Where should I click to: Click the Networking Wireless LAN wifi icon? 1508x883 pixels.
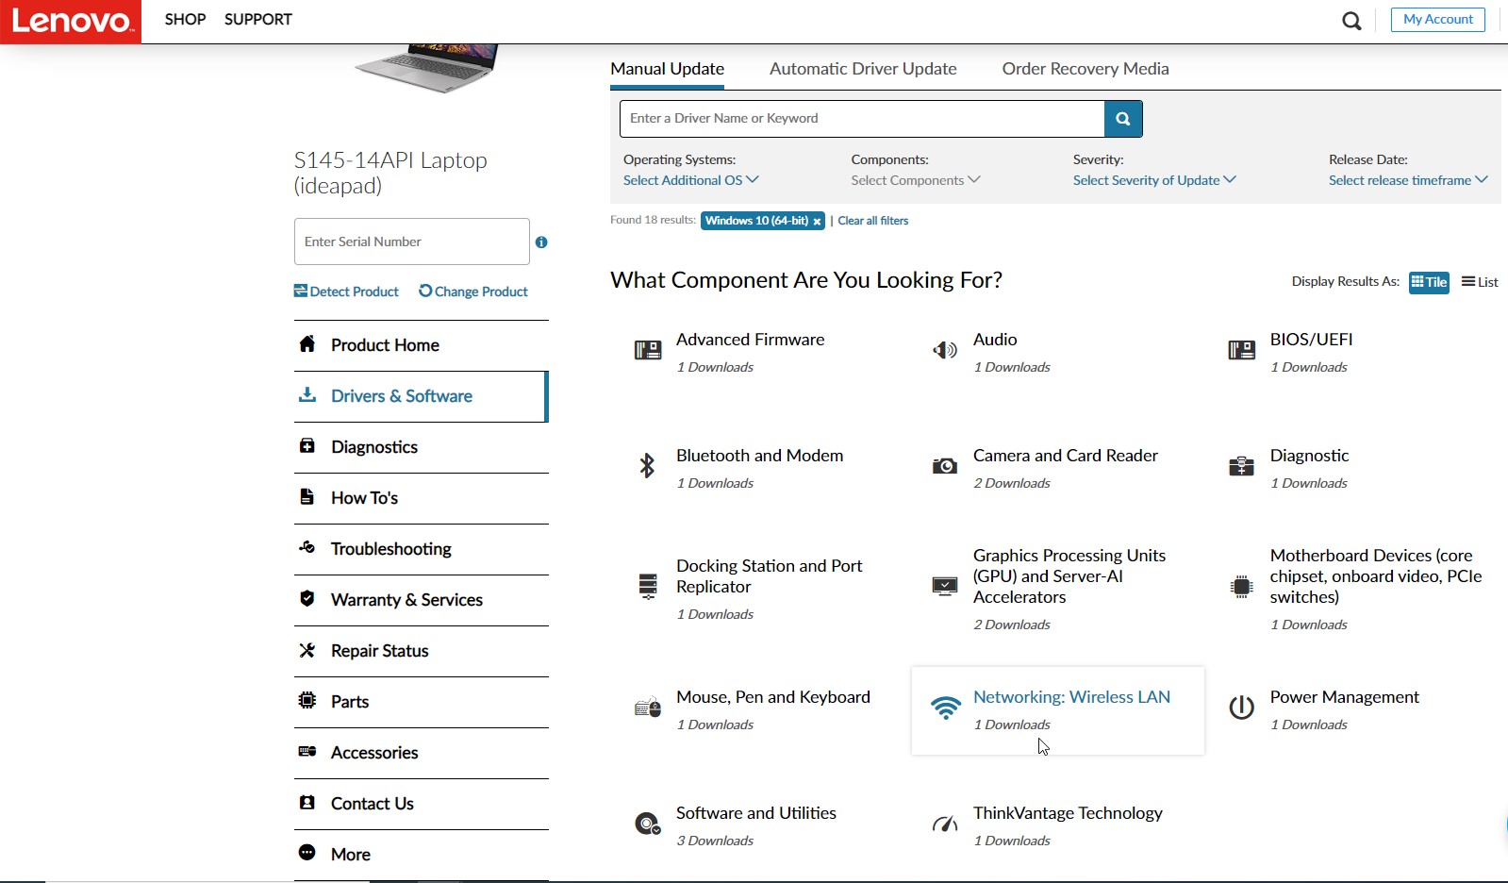[x=944, y=706]
